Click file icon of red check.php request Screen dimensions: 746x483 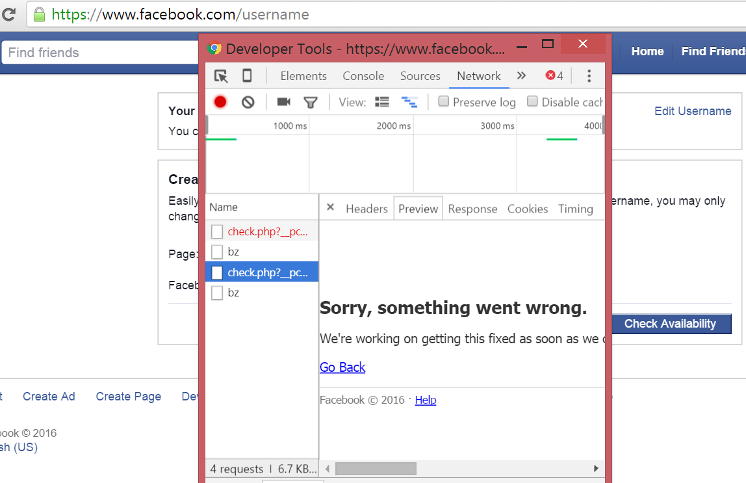click(217, 231)
